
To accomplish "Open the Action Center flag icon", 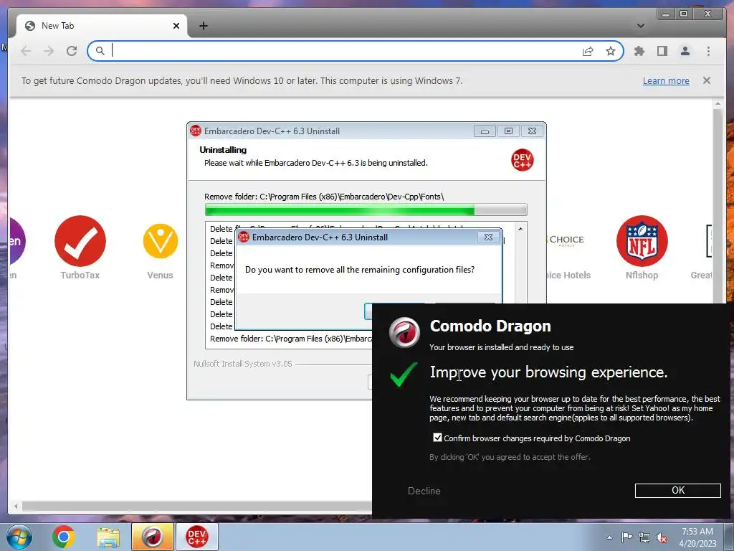I will pyautogui.click(x=626, y=537).
